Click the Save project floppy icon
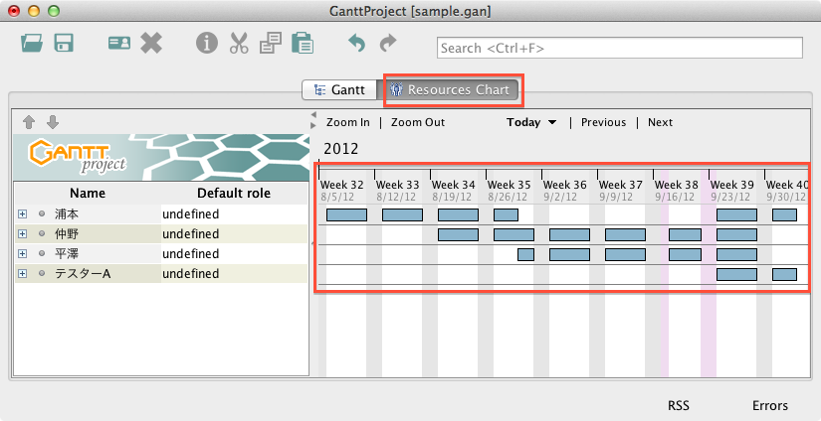The height and width of the screenshot is (421, 821). point(65,44)
